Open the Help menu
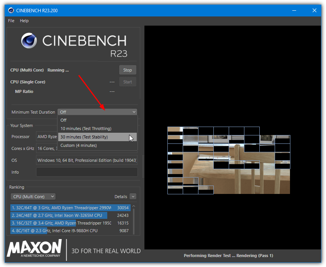Viewport: 326px width, 267px height. [24, 21]
